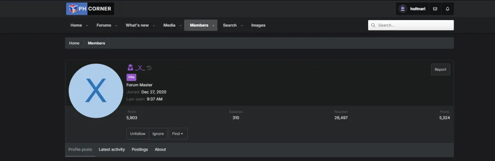Click last seen time 9:37 AM
Viewport: 495px width, 161px height.
(x=155, y=99)
